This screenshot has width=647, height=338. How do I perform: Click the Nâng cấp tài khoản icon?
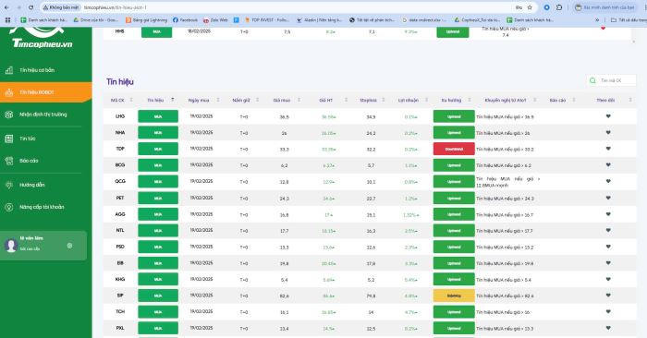(x=9, y=208)
